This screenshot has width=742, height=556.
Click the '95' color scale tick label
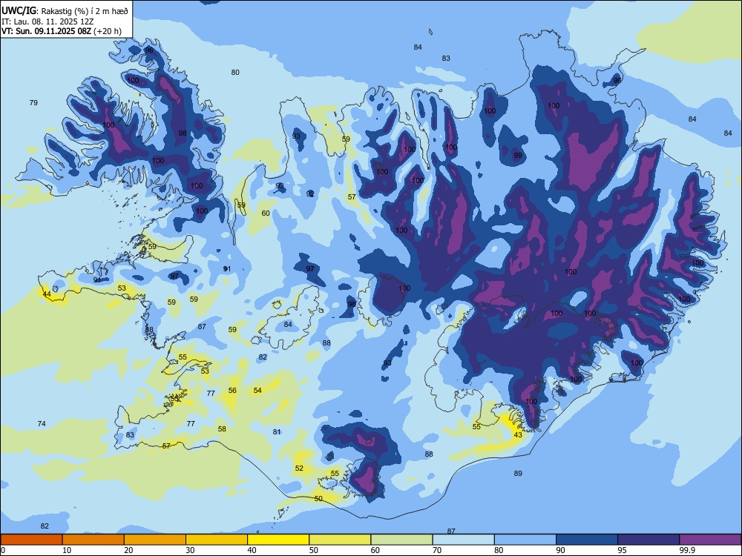(622, 550)
